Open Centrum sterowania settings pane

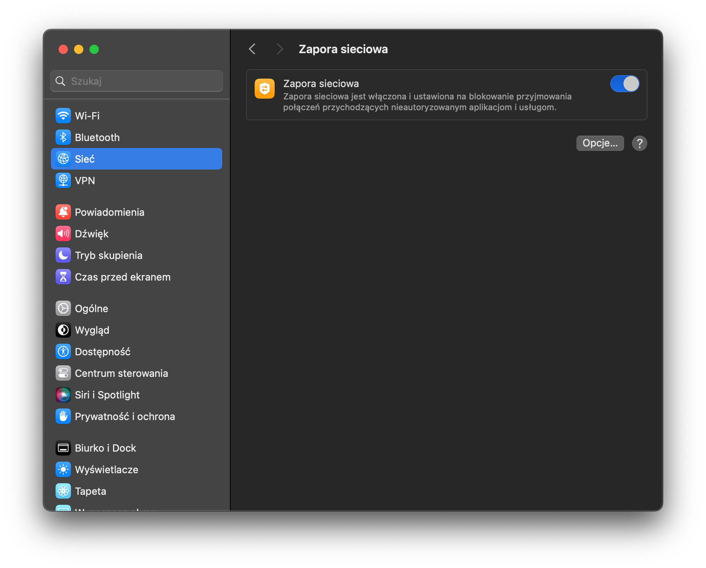[121, 373]
